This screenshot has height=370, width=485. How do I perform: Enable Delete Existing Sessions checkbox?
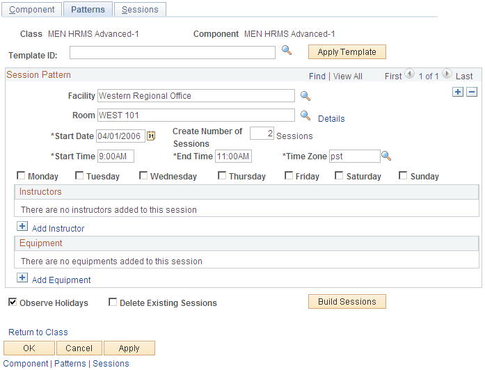pos(113,302)
